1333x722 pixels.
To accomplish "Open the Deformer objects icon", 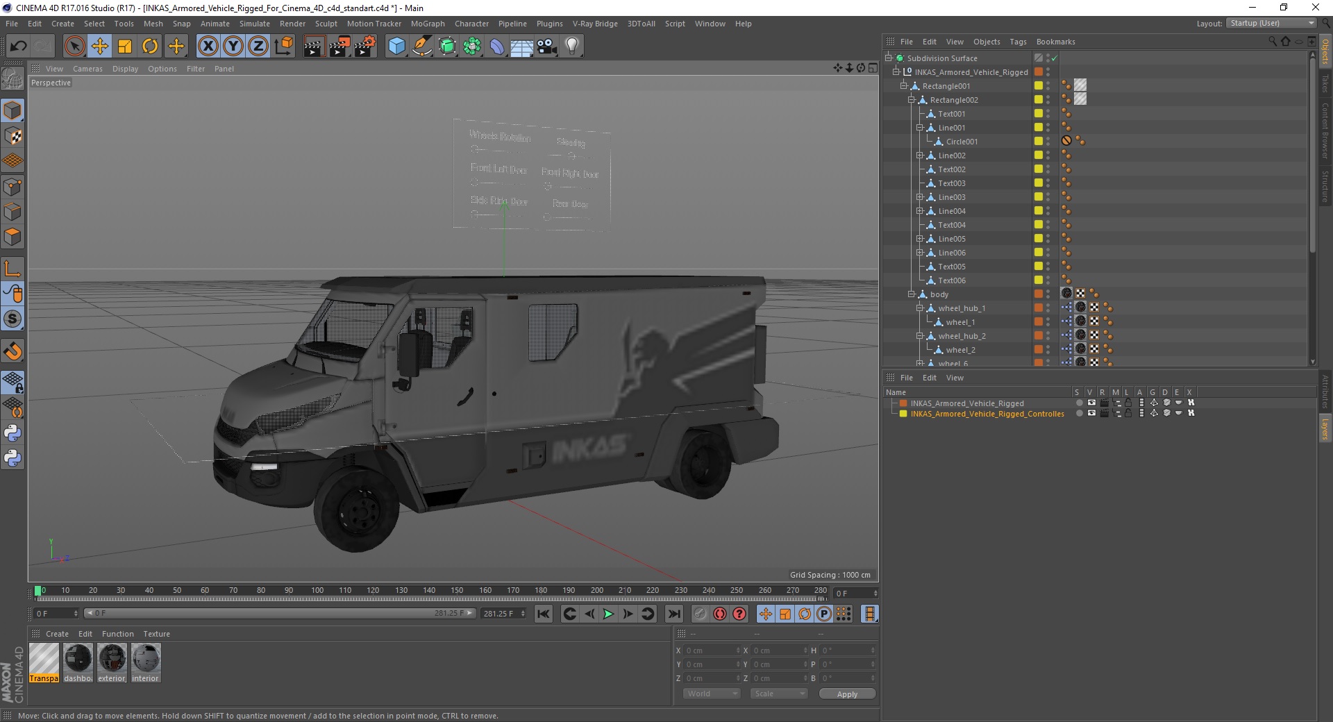I will tap(497, 47).
